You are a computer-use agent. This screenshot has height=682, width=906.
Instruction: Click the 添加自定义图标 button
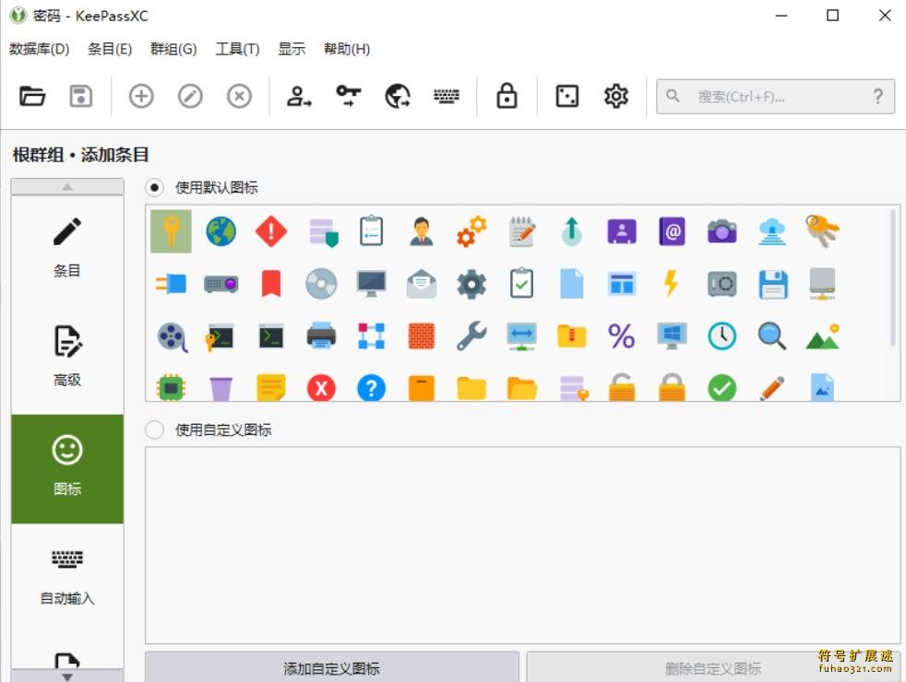coord(331,668)
